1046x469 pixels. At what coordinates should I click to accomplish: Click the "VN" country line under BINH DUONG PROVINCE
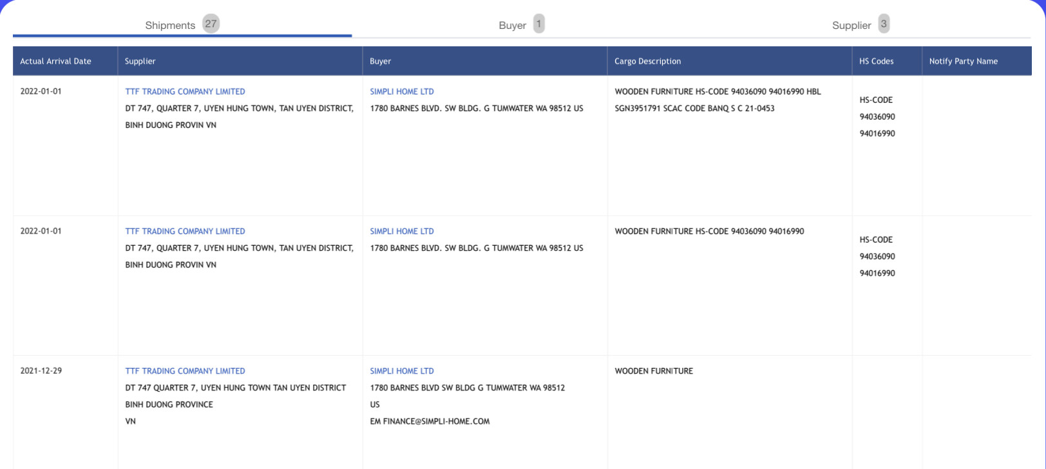pos(130,421)
